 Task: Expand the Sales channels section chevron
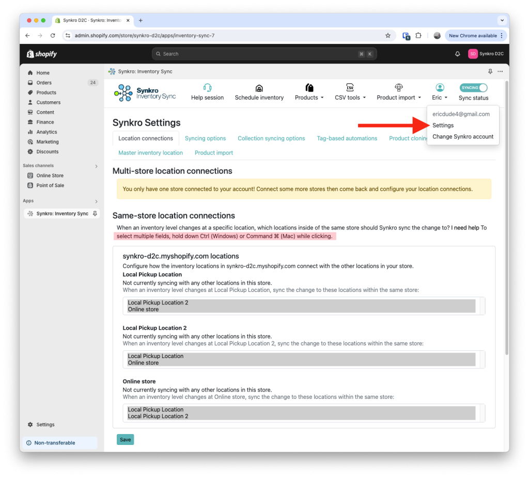pos(97,166)
